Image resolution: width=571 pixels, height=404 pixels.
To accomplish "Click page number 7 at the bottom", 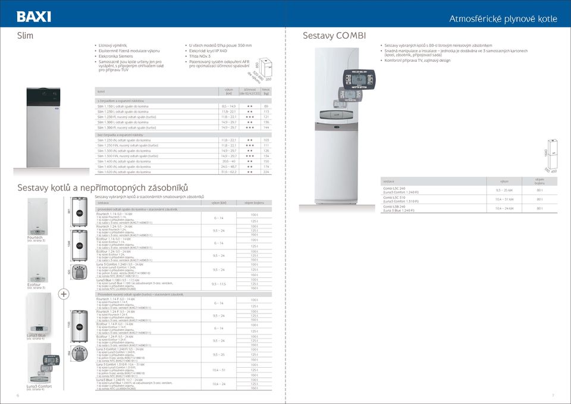I will (553, 396).
